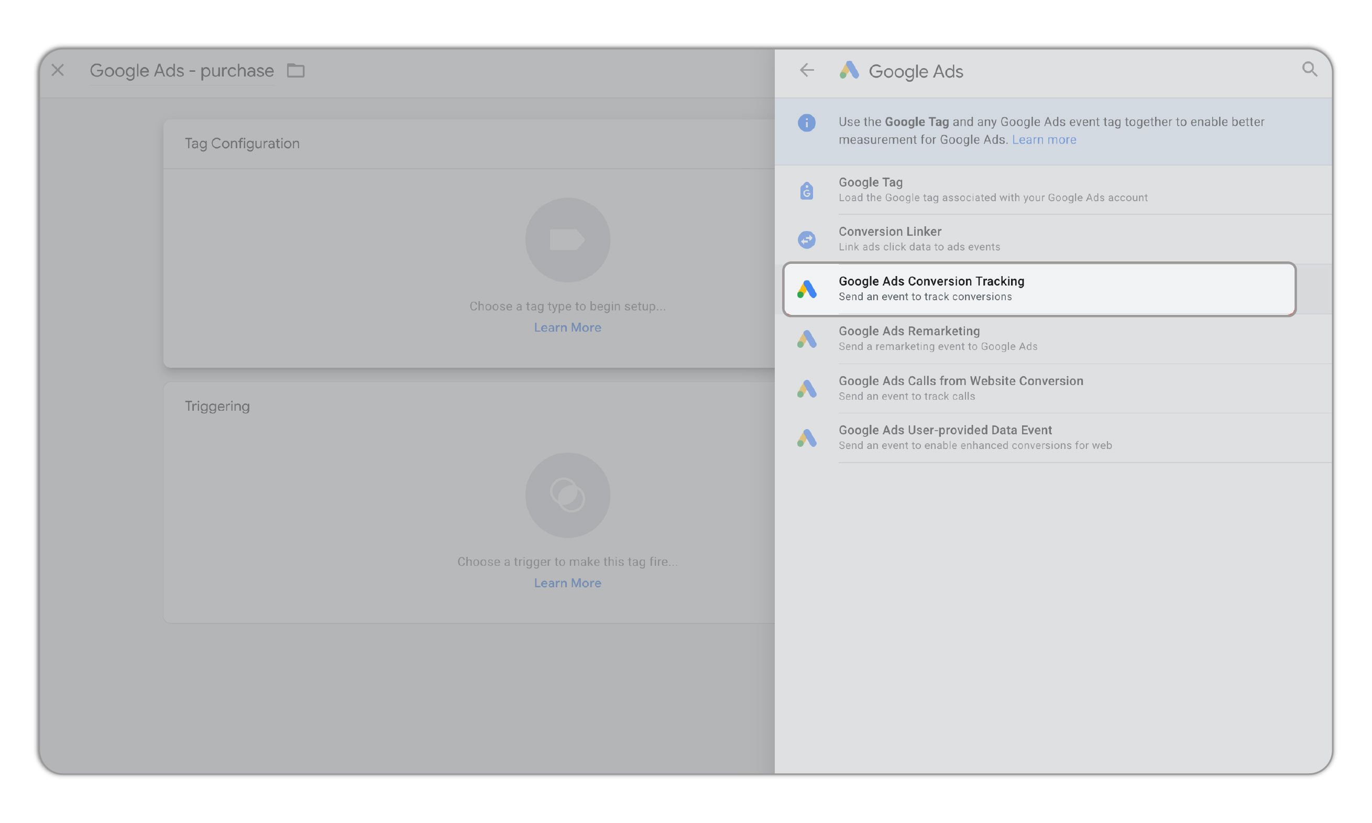The height and width of the screenshot is (823, 1372).
Task: Click the 'Tag Configuration' heading
Action: point(242,144)
